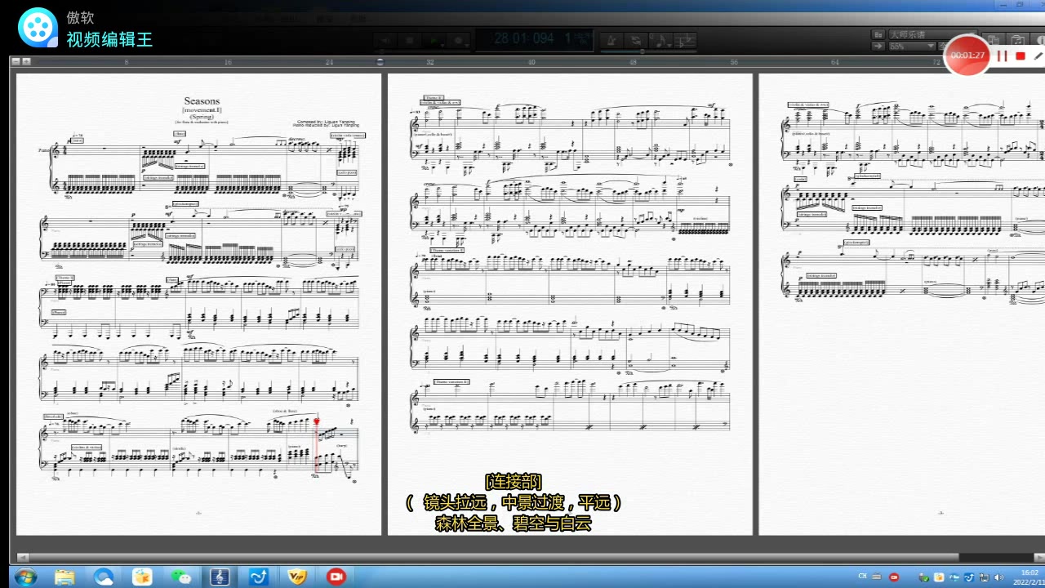The height and width of the screenshot is (588, 1045).
Task: Open the recorder pencil annotation tool
Action: [x=1038, y=56]
